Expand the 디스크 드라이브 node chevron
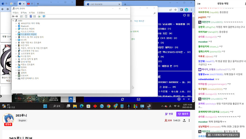 point(16,32)
